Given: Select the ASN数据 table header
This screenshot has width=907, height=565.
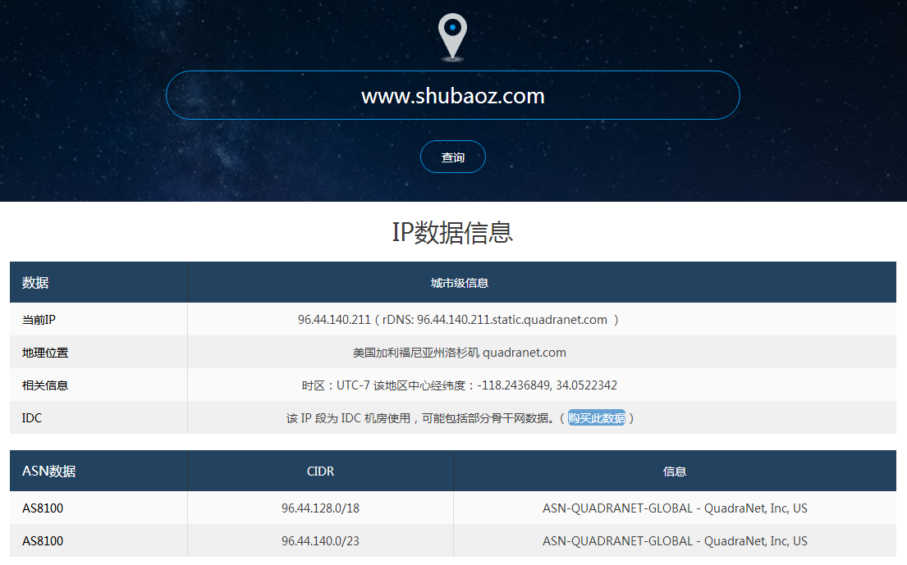Looking at the screenshot, I should [x=49, y=472].
